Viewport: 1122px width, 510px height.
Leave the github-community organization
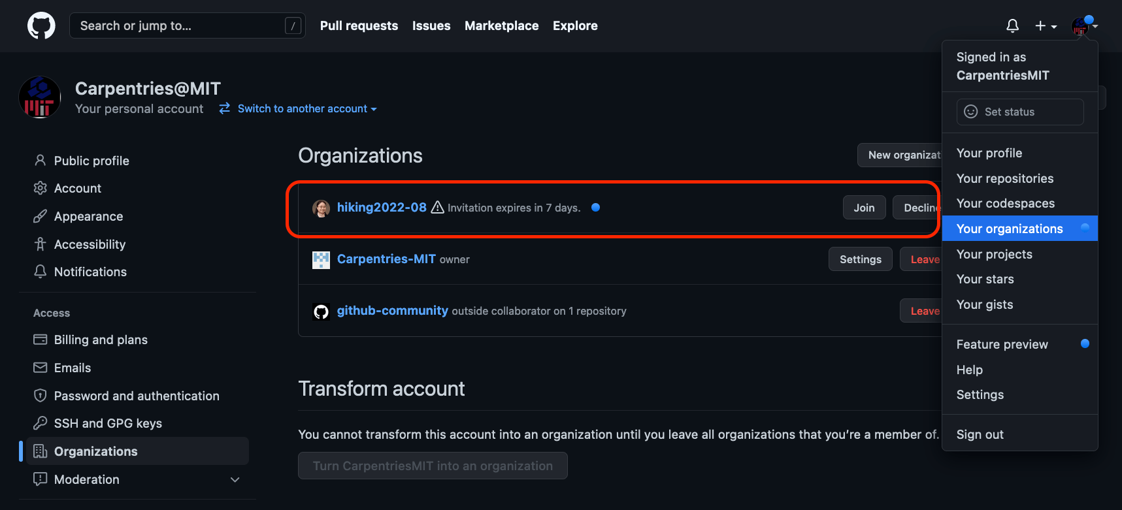[x=921, y=311]
